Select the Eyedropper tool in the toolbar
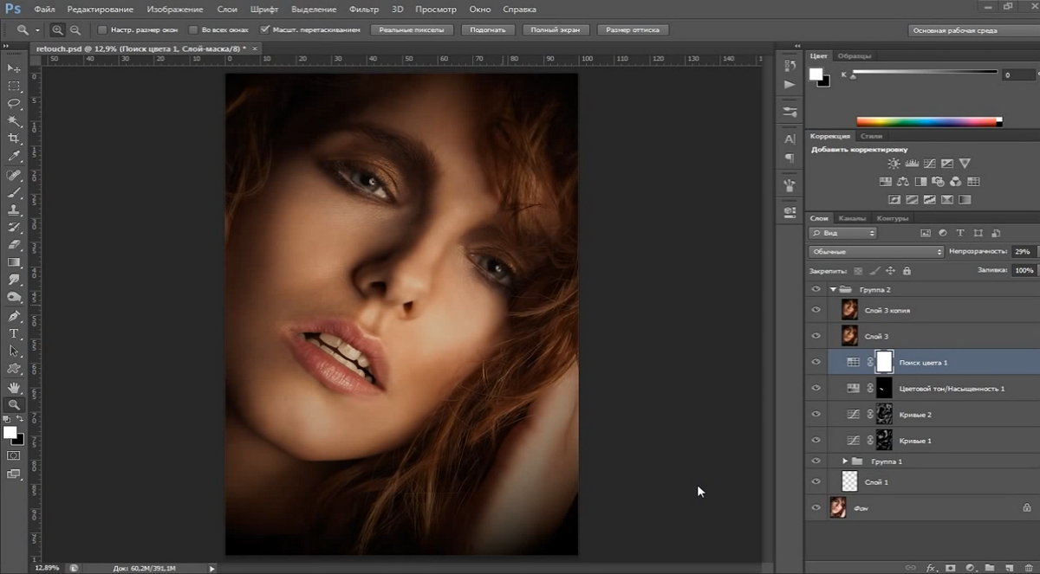The width and height of the screenshot is (1040, 574). tap(14, 157)
